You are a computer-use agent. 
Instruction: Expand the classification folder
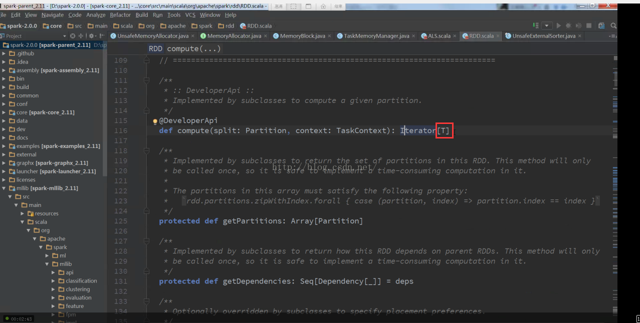pos(54,281)
